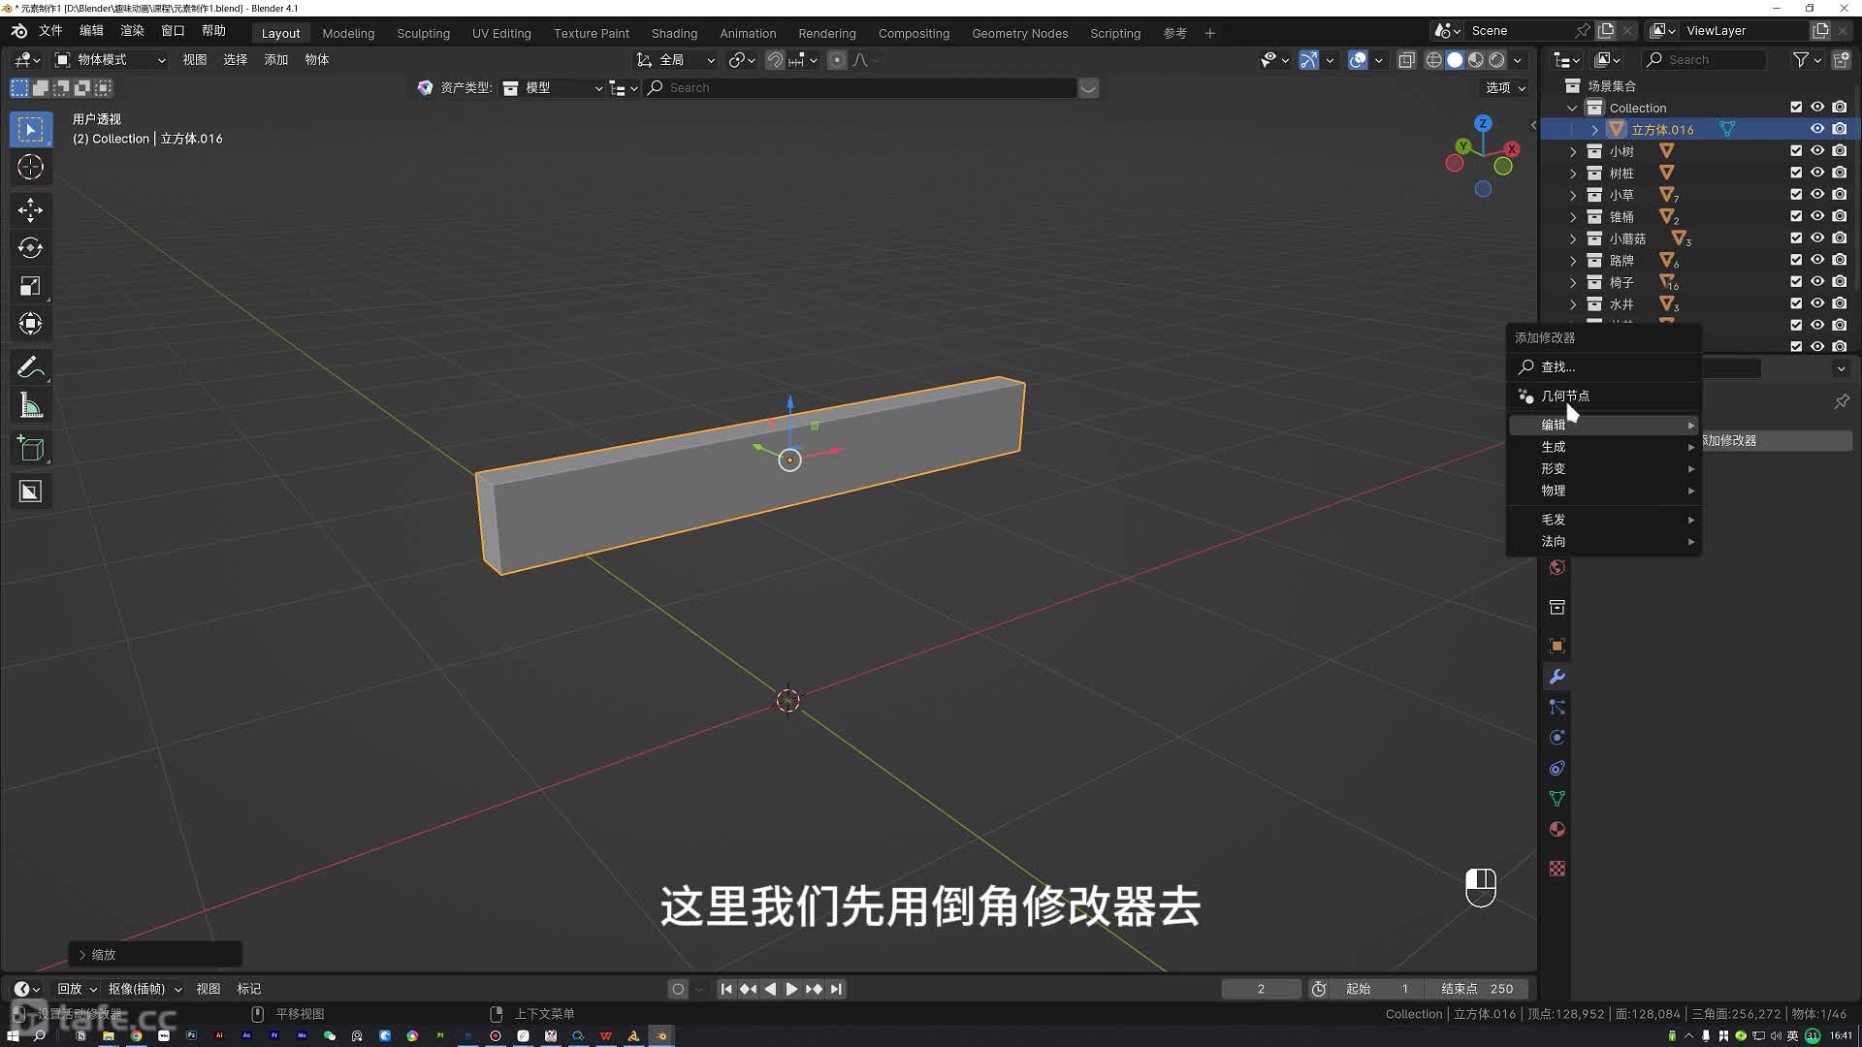
Task: Switch to the Modeling workspace tab
Action: pos(348,33)
